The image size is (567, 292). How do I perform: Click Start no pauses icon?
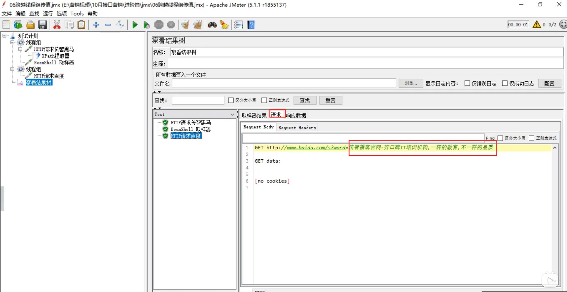point(147,25)
